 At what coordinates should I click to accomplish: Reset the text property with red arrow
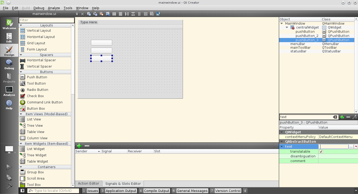[356, 147]
